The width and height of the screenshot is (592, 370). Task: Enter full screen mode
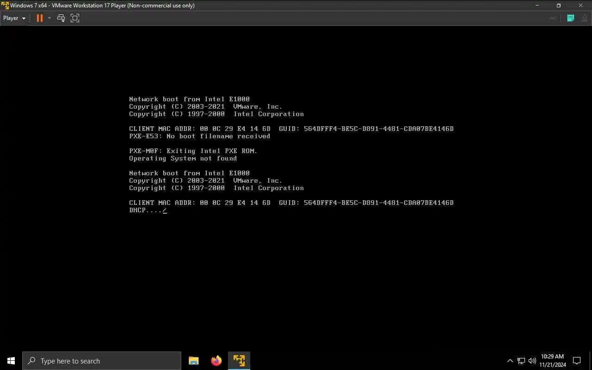coord(75,18)
